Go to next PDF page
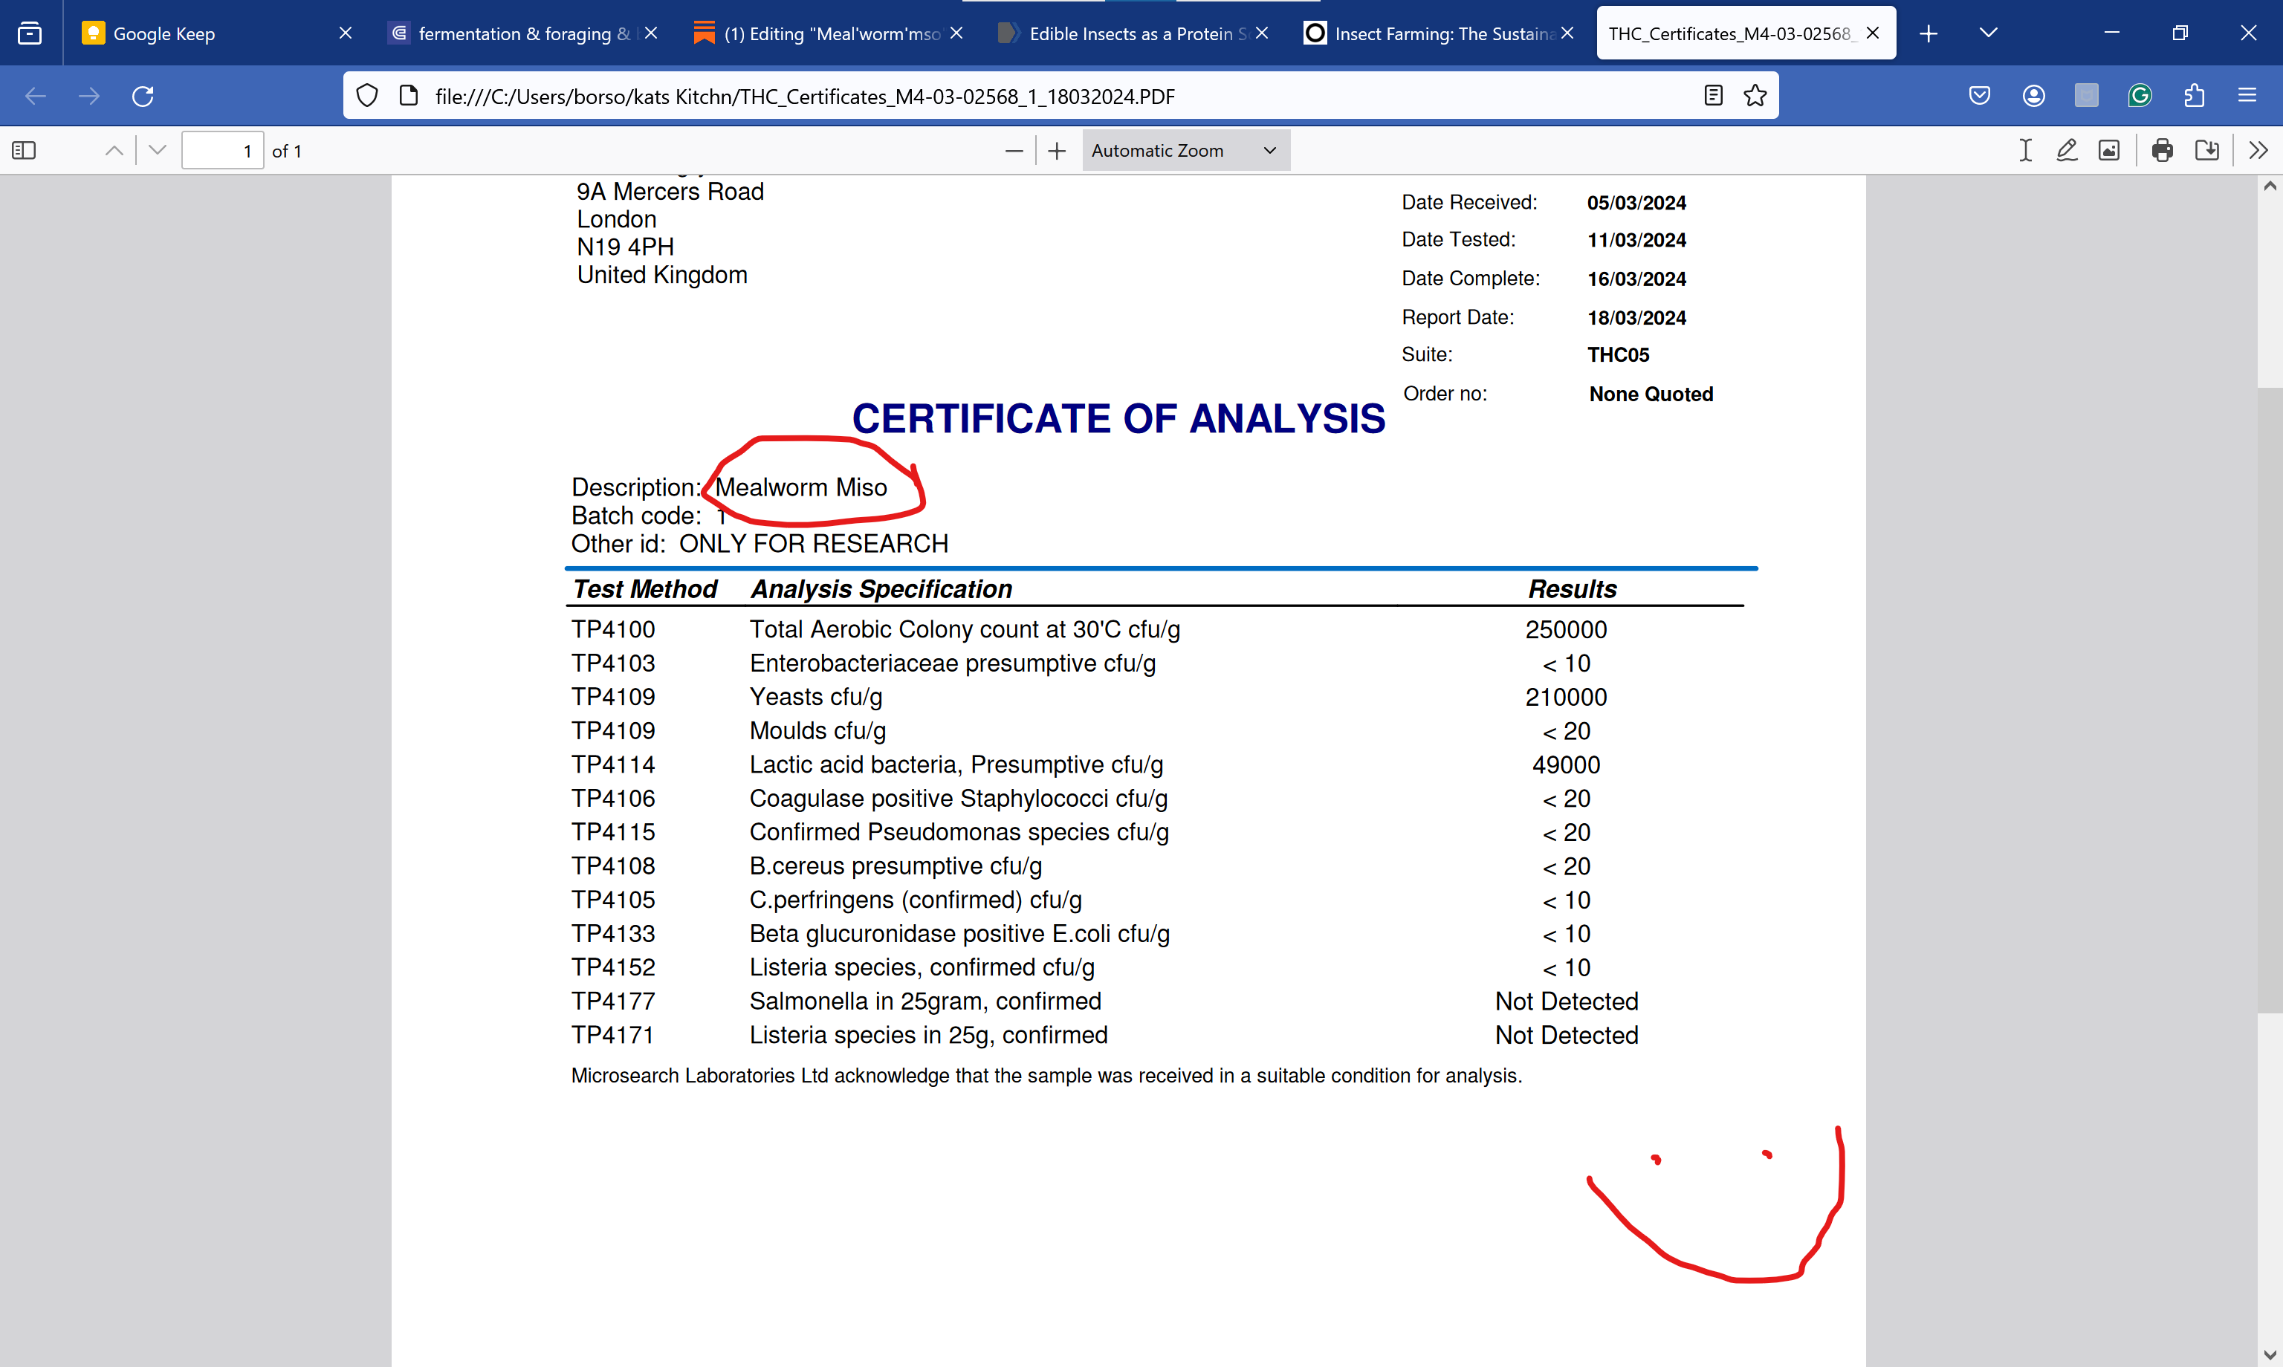Screen dimensions: 2283x1367 158,150
